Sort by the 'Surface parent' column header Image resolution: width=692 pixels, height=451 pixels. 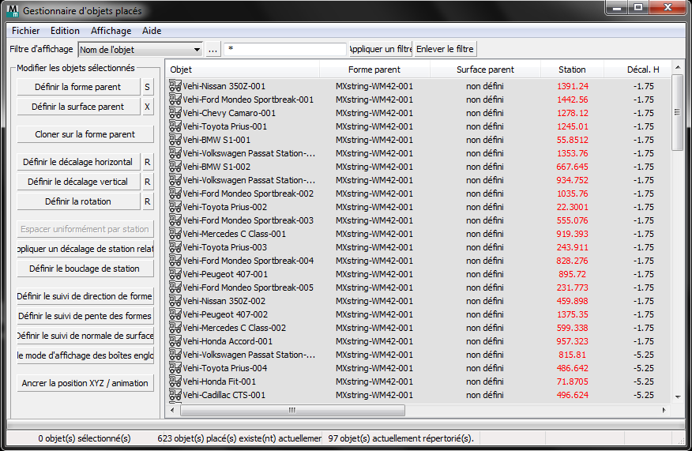click(x=485, y=70)
